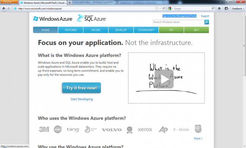Click the browser search magnifier icon
Viewport: 246px width, 148px height.
[x=213, y=9]
